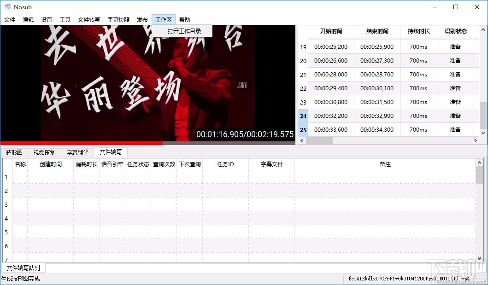Click end time 00:00:30,100
488x285 pixels.
pos(377,88)
